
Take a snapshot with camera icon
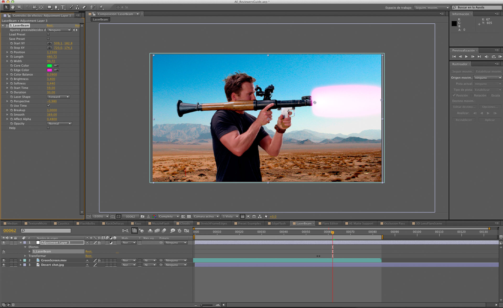pyautogui.click(x=142, y=216)
